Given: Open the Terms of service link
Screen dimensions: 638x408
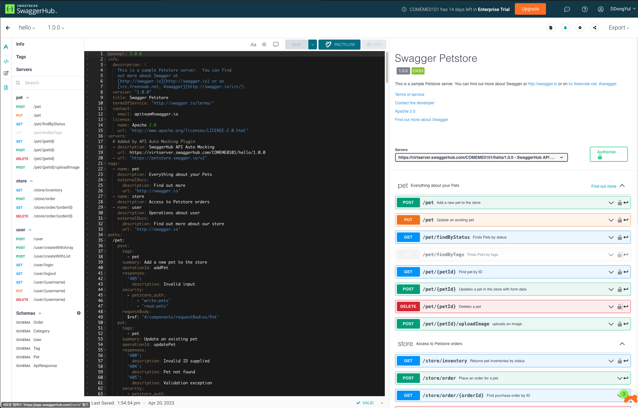Looking at the screenshot, I should (x=410, y=94).
